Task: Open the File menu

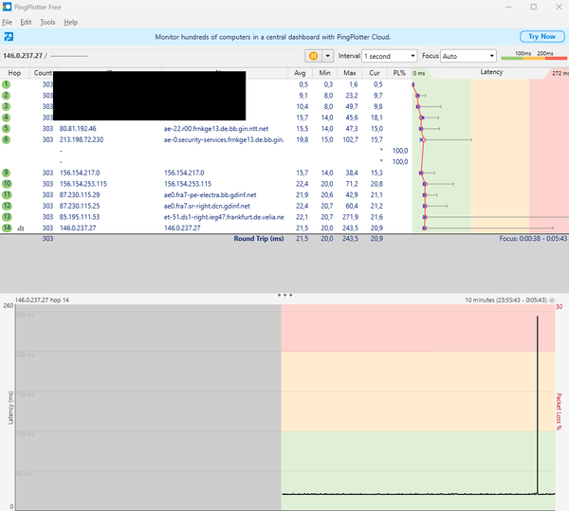Action: pos(7,22)
